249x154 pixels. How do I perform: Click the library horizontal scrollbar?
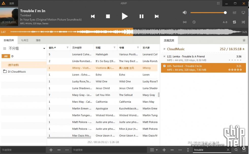[x=69, y=138]
